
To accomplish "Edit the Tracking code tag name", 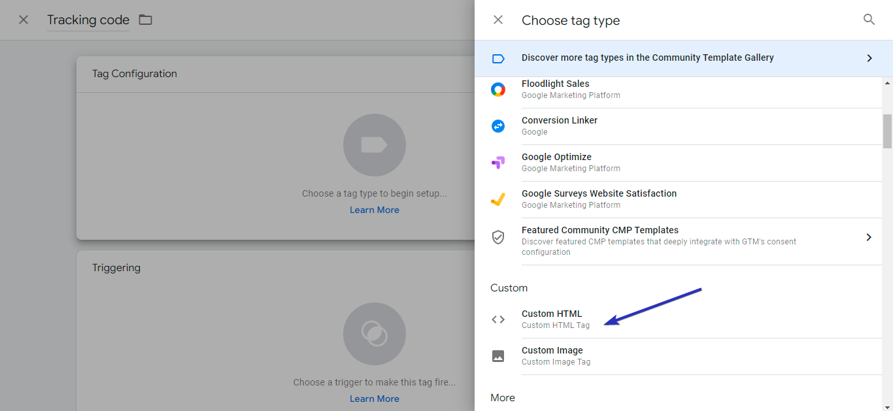I will (x=88, y=20).
